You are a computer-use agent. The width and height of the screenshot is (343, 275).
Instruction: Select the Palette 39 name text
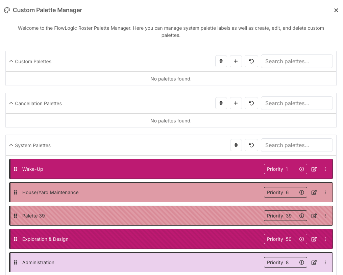click(33, 216)
